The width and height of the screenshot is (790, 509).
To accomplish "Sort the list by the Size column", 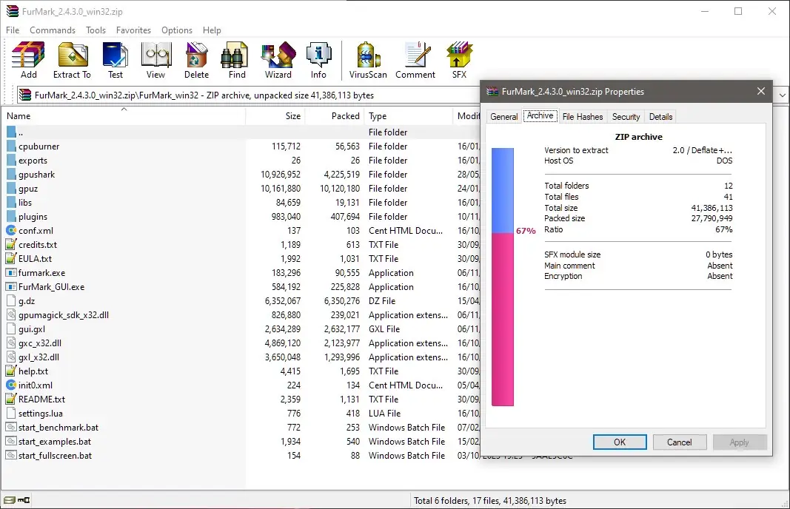I will (x=275, y=116).
